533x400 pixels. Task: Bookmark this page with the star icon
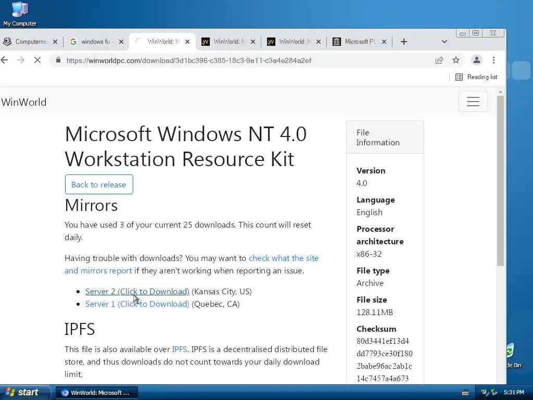pos(456,60)
